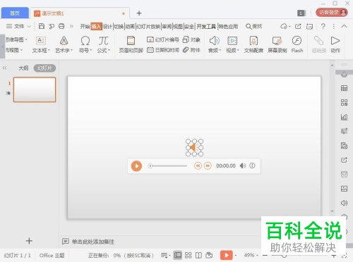Viewport: 353px width, 262px height.
Task: Click the cloud sync icon
Action: pos(284,26)
